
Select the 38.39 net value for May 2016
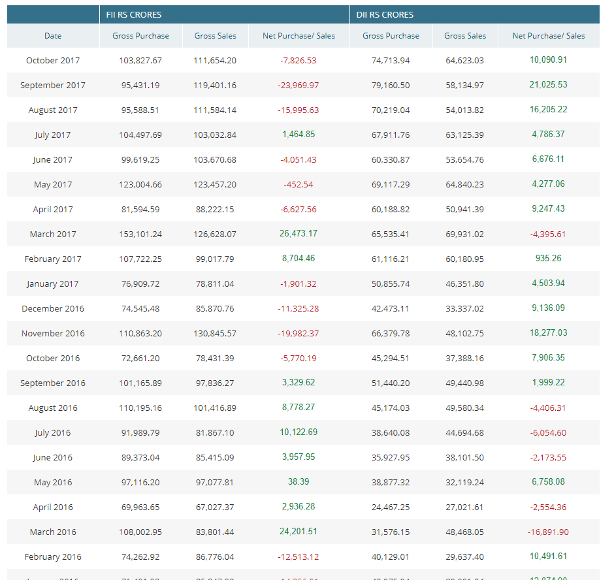coord(299,482)
